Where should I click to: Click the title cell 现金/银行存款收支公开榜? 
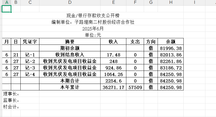pos(93,16)
